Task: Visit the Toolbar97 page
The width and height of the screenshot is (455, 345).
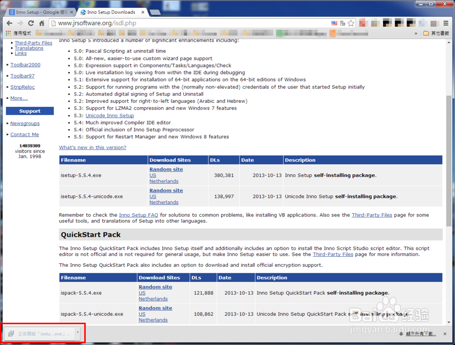Action: (x=22, y=75)
